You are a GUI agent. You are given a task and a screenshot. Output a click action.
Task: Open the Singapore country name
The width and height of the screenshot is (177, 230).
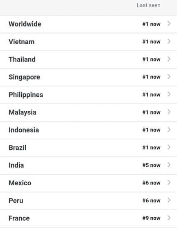[24, 77]
